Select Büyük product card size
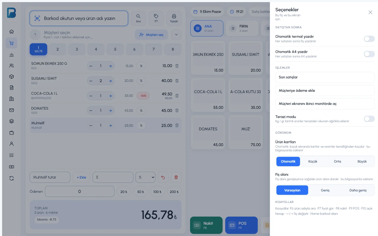Image resolution: width=378 pixels, height=236 pixels. click(362, 162)
